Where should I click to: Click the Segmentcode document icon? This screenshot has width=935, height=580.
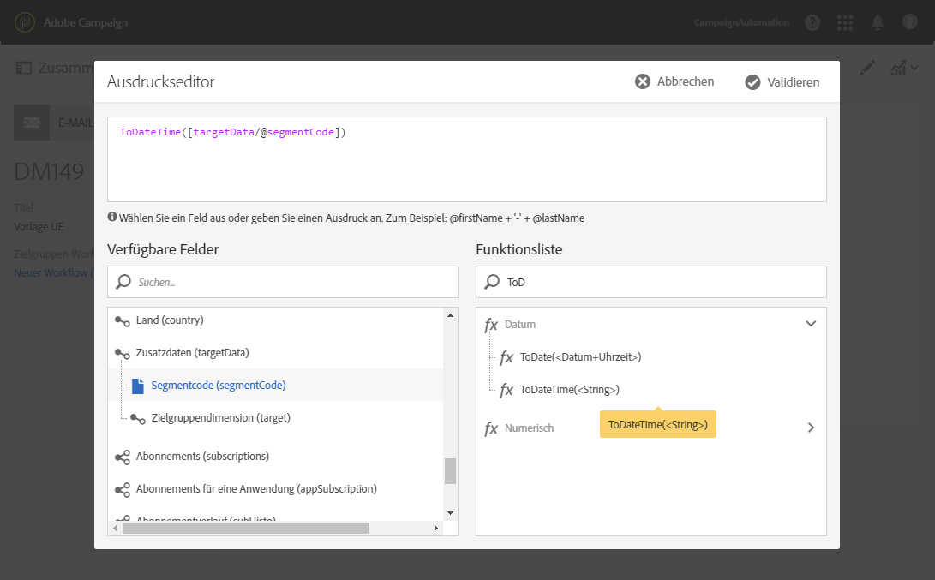click(138, 386)
